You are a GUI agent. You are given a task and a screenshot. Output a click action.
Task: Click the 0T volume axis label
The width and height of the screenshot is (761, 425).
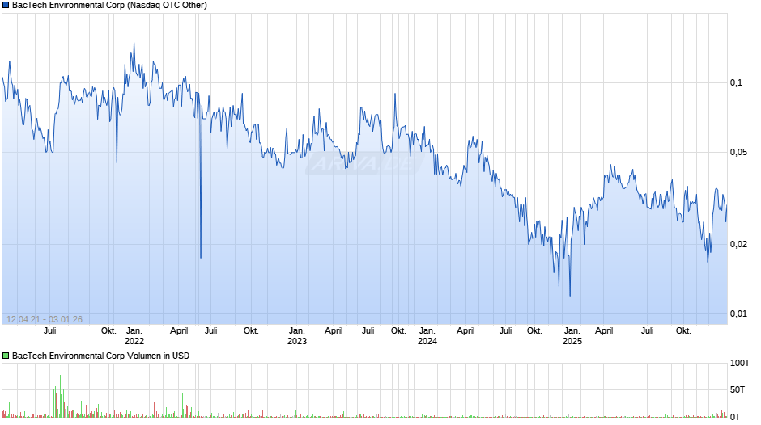735,417
